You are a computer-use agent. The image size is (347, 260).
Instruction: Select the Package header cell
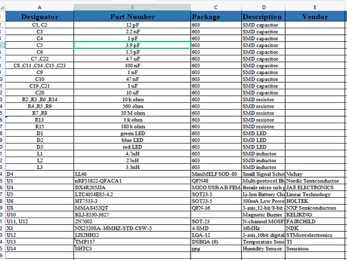[x=216, y=17]
